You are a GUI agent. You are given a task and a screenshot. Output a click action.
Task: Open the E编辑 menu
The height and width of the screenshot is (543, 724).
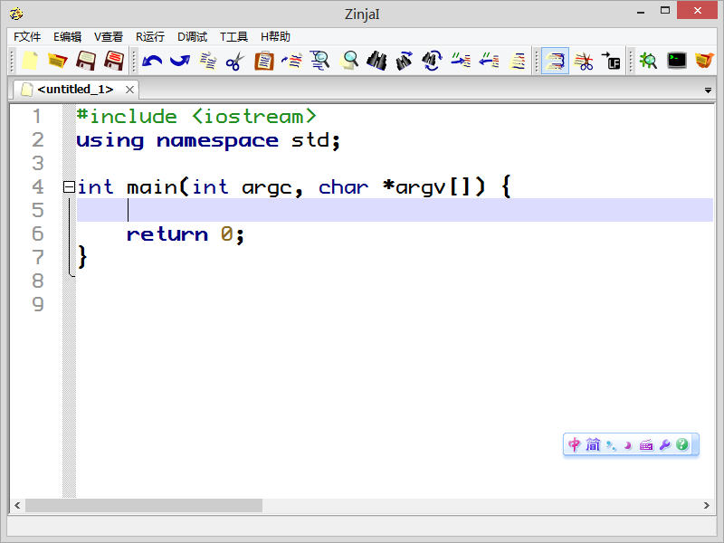point(67,36)
